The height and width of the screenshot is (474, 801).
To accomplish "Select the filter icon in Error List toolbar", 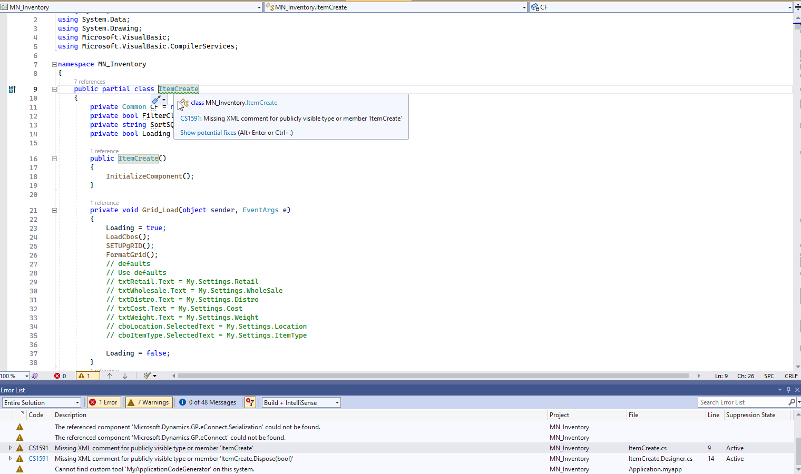I will (x=250, y=402).
